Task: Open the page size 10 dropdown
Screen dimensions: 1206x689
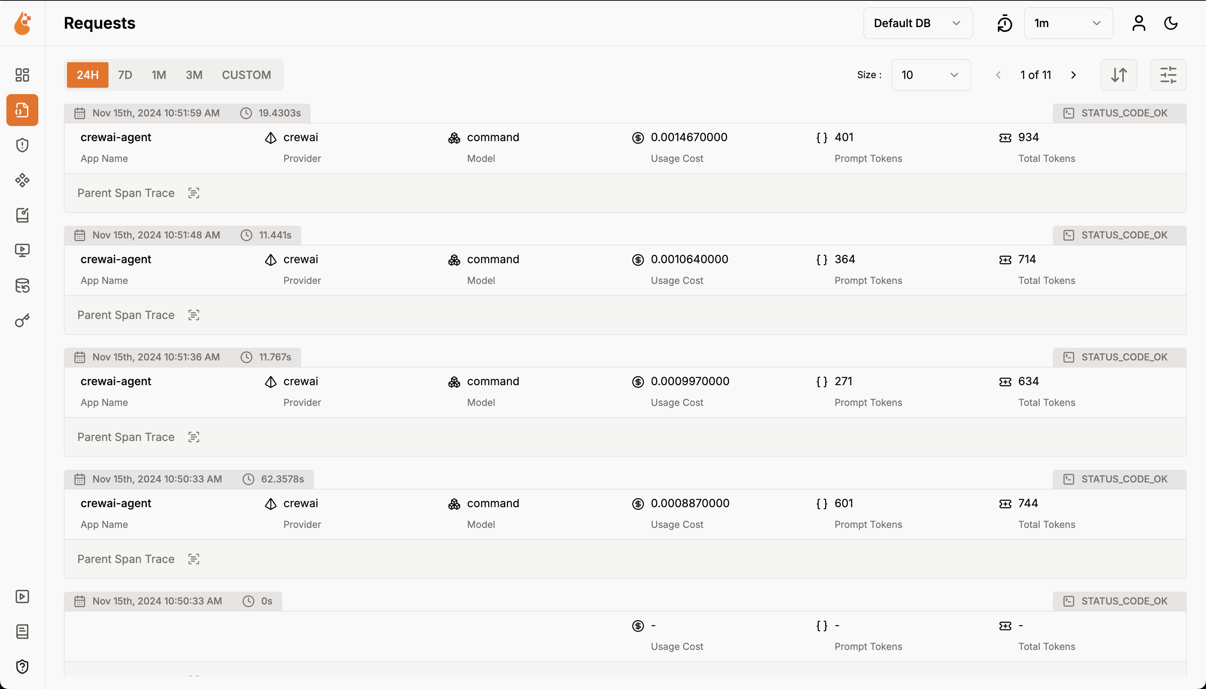Action: click(x=930, y=75)
